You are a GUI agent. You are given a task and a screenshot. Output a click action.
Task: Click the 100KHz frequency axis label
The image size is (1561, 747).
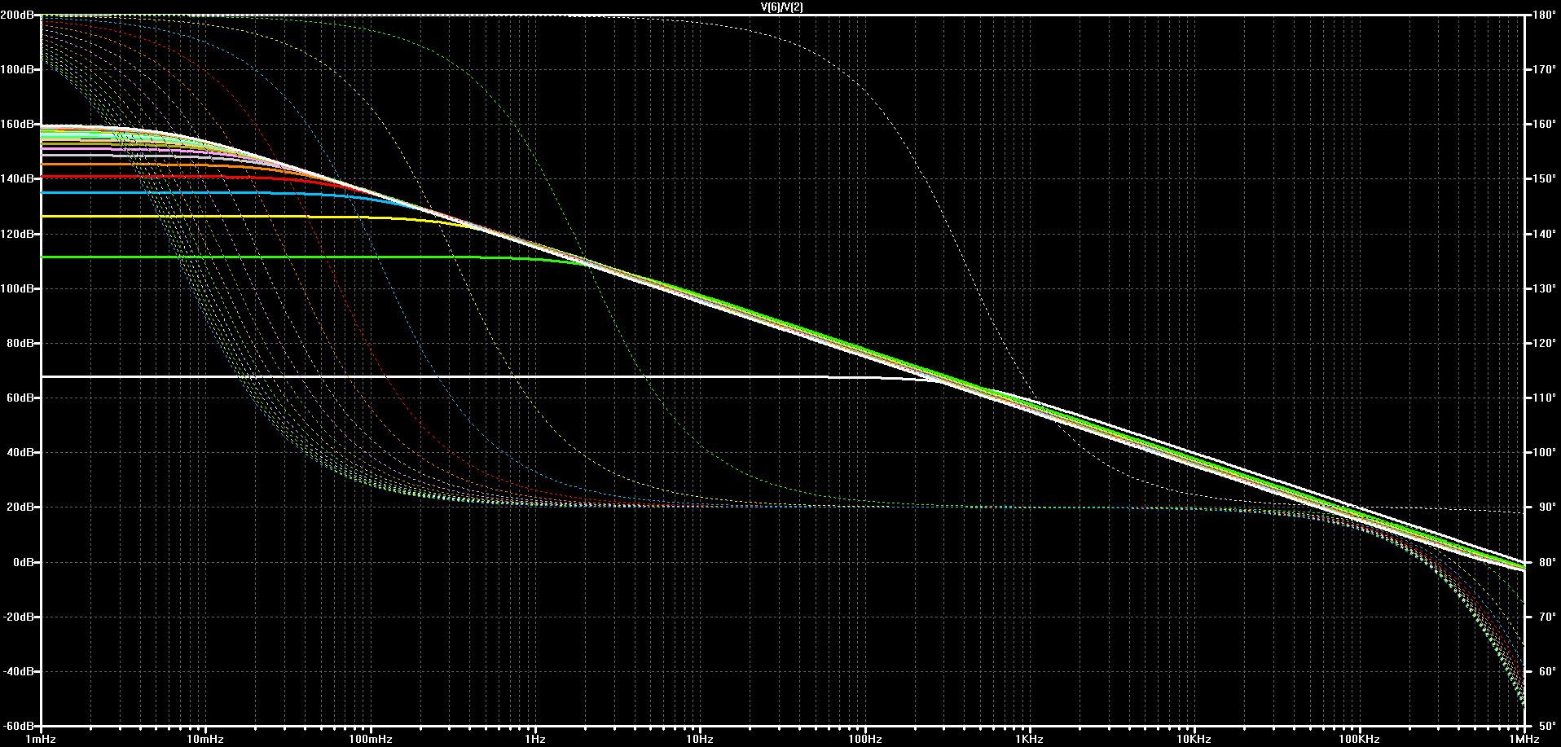coord(1360,739)
